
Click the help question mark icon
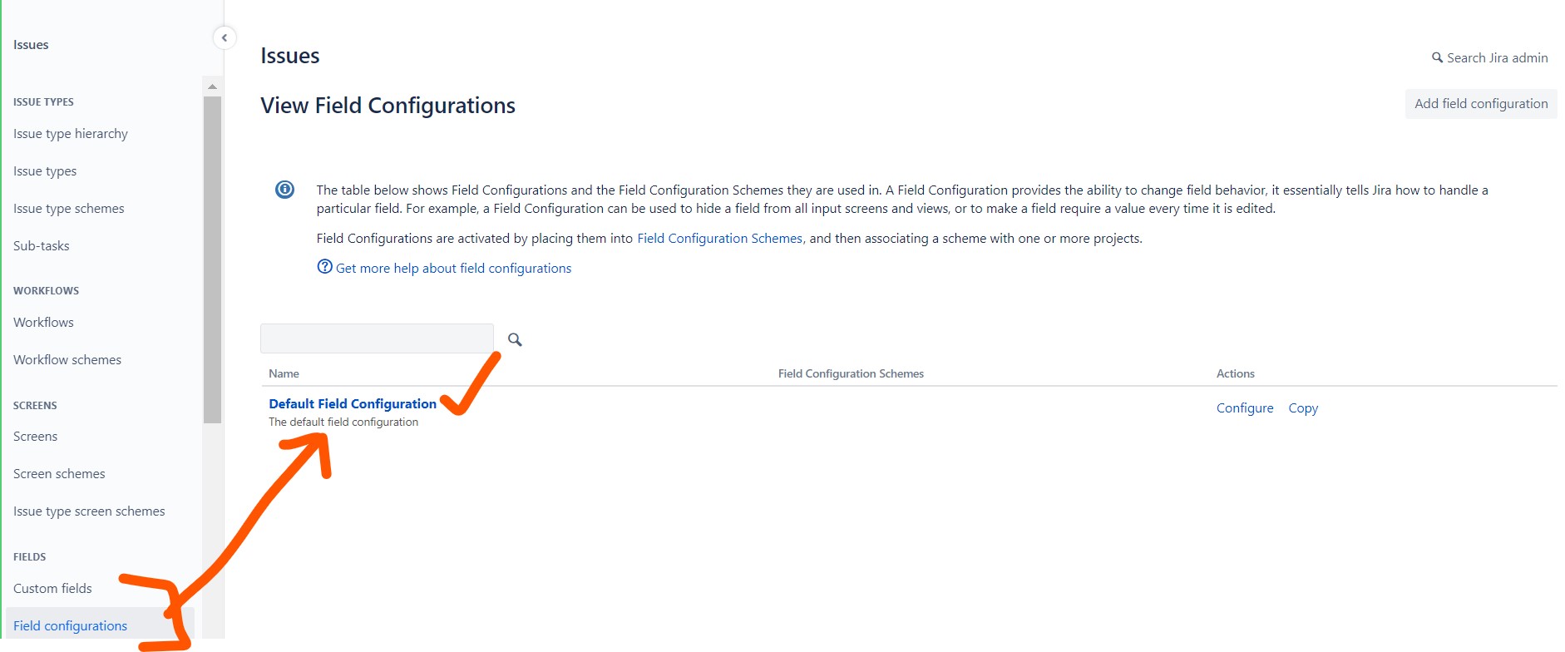point(324,267)
